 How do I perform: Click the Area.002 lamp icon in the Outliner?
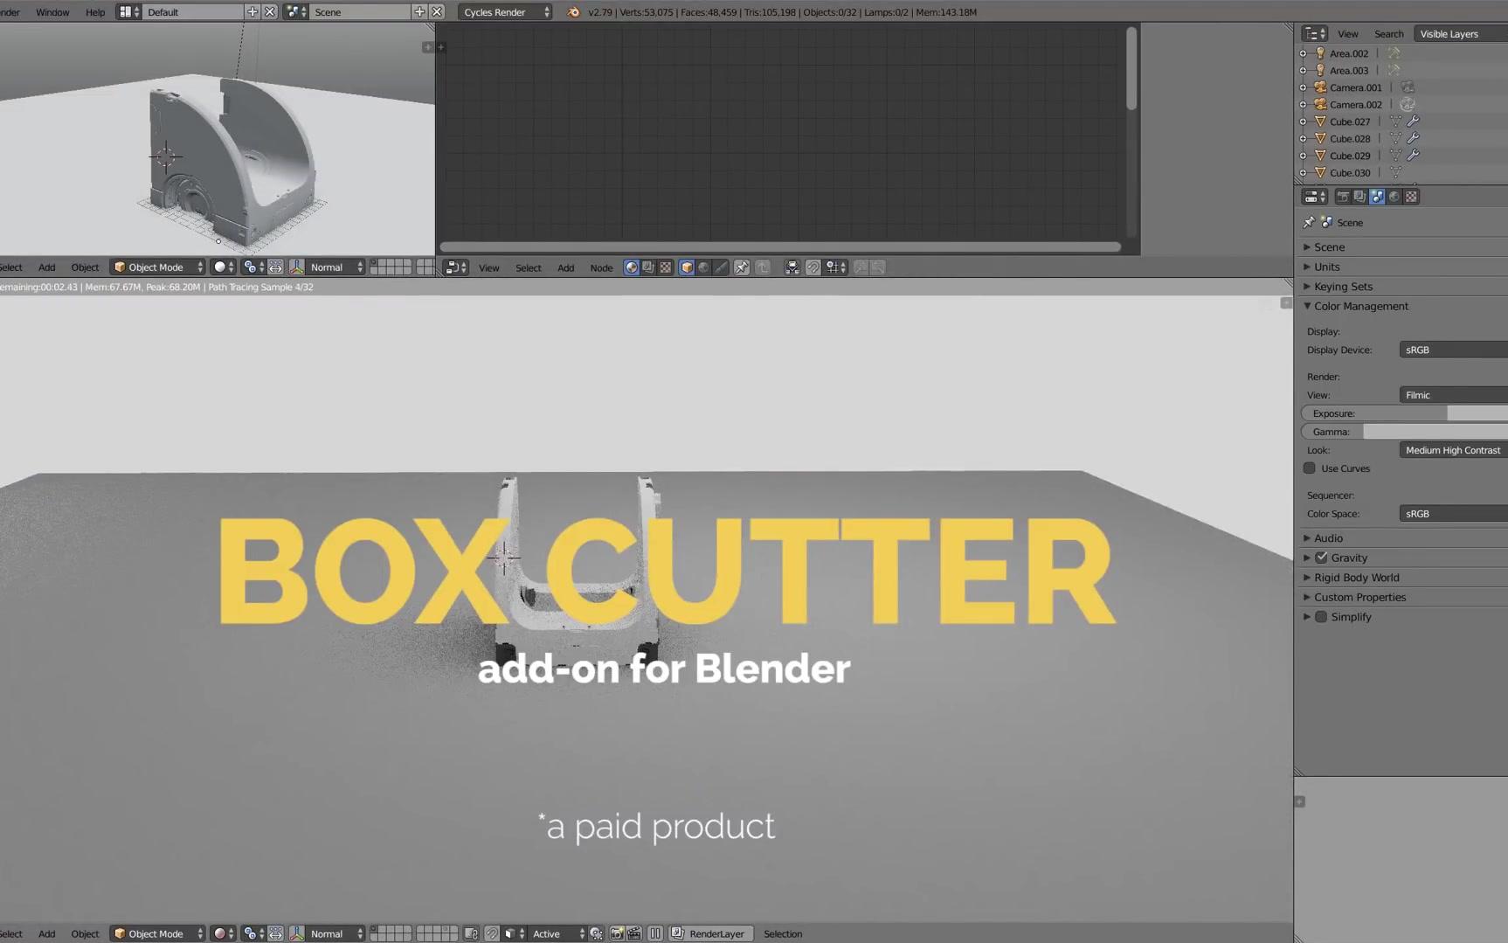(1320, 53)
